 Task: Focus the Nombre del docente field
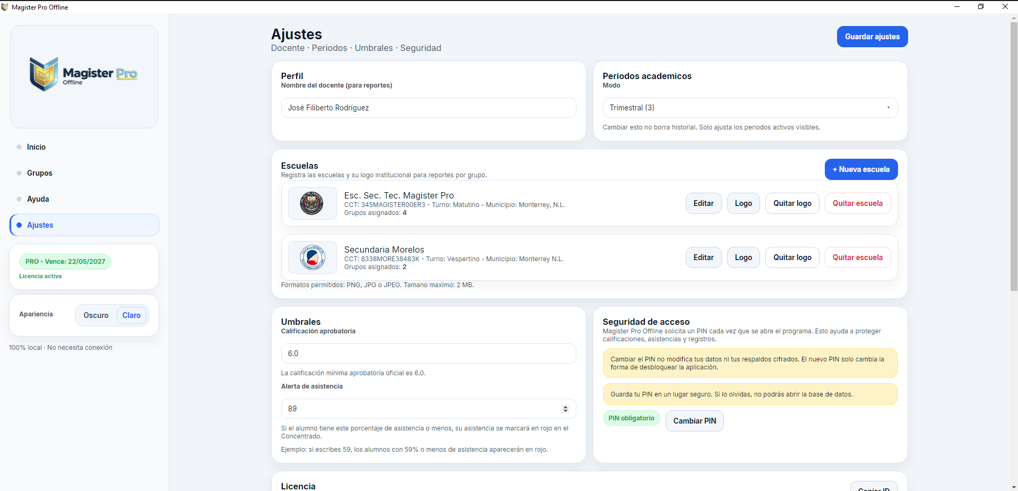(428, 108)
